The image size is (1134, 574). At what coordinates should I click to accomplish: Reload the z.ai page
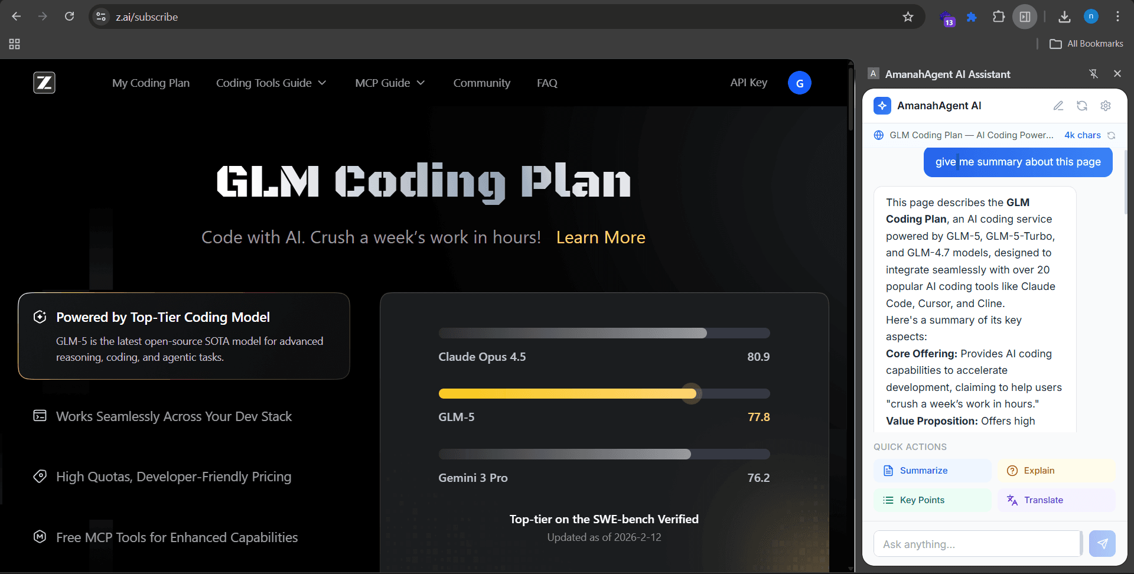[x=69, y=17]
